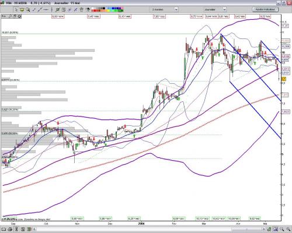The image size is (292, 233).
Task: Select the vertical line drawing tool
Action: pyautogui.click(x=52, y=9)
